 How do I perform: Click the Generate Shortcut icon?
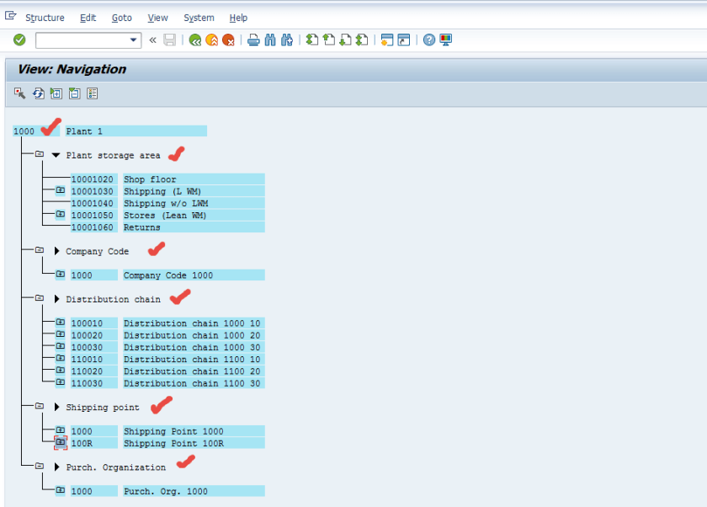click(403, 40)
